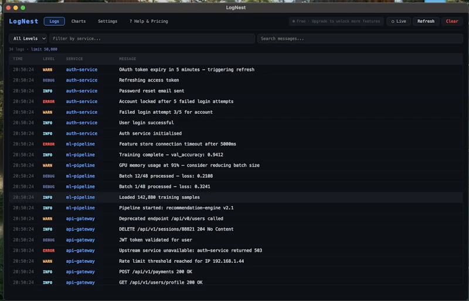Click the Refresh button

(x=426, y=21)
